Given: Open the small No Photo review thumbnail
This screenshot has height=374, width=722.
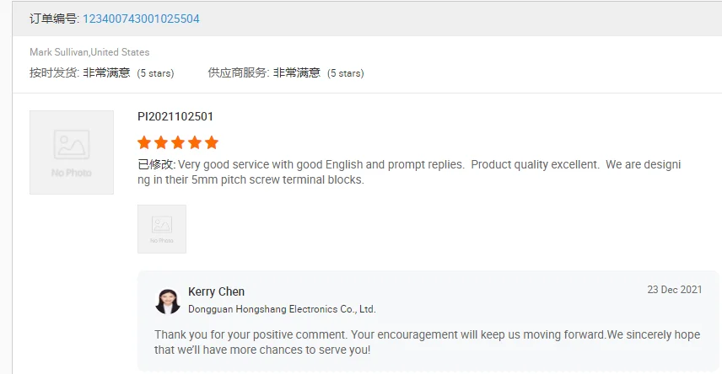Looking at the screenshot, I should (x=162, y=229).
